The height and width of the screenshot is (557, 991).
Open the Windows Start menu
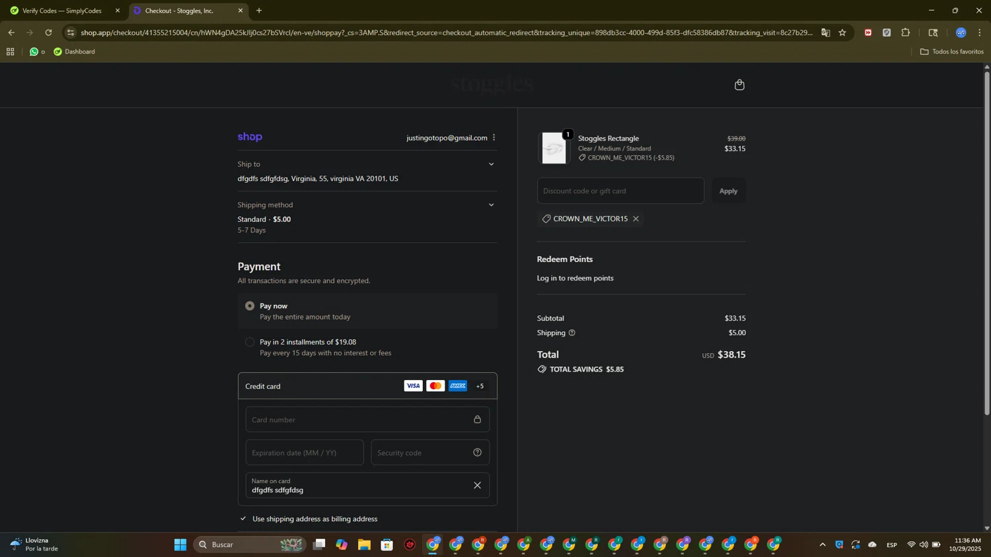(x=180, y=544)
